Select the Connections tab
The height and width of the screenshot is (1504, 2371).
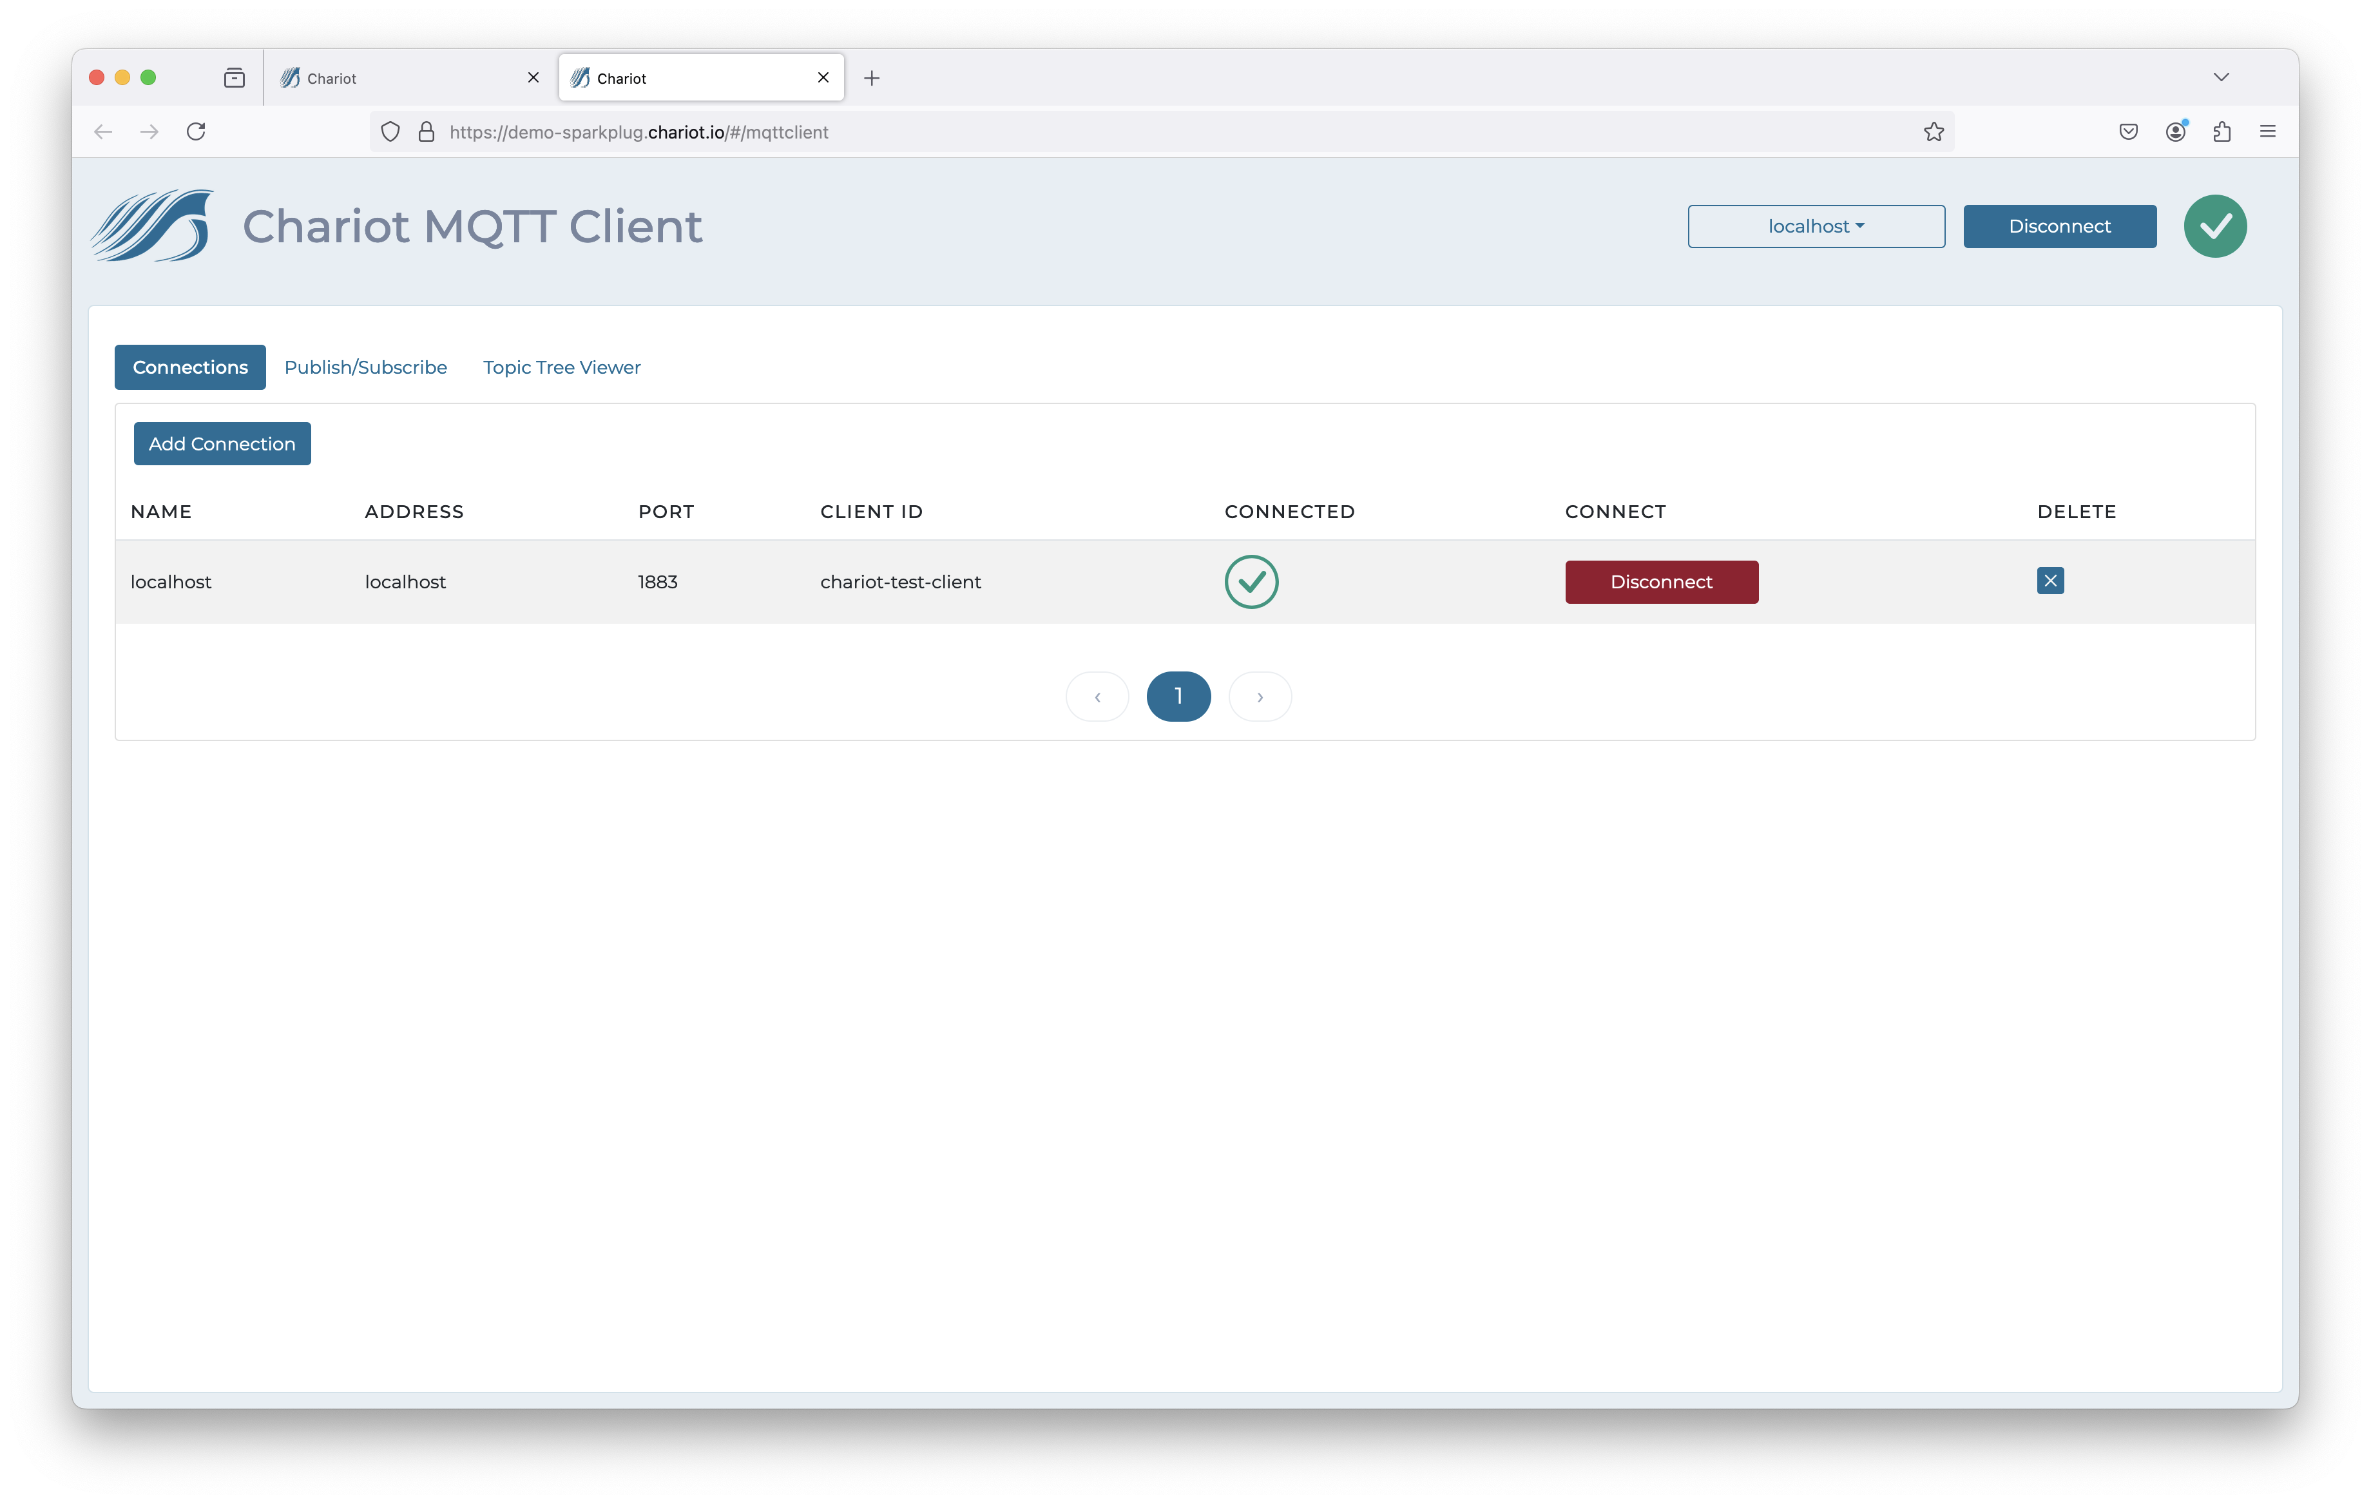tap(190, 367)
